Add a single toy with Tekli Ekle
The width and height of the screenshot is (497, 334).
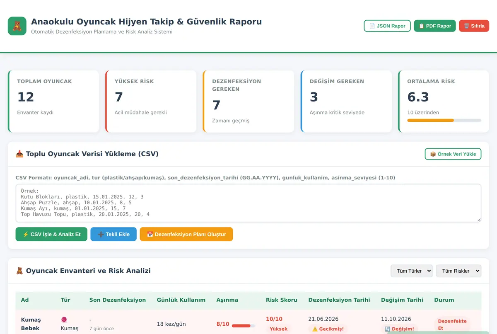pyautogui.click(x=113, y=234)
